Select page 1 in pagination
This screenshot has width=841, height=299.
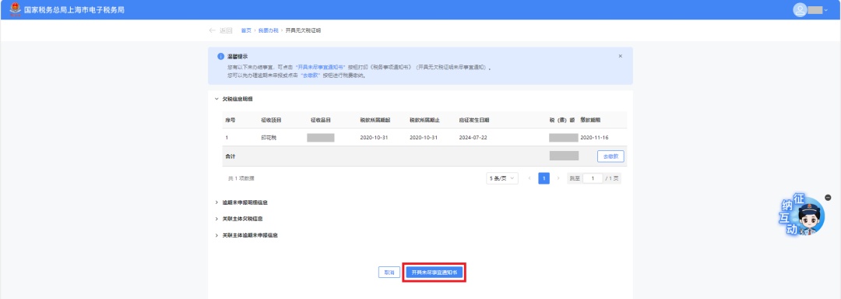point(544,178)
